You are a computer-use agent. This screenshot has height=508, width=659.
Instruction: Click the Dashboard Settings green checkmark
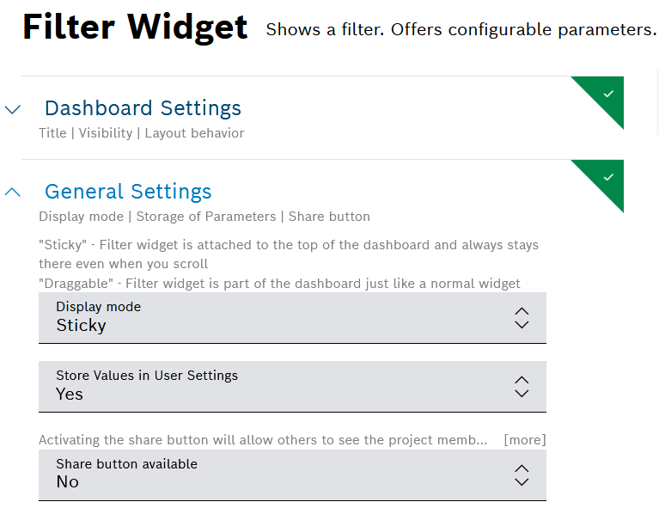[608, 94]
